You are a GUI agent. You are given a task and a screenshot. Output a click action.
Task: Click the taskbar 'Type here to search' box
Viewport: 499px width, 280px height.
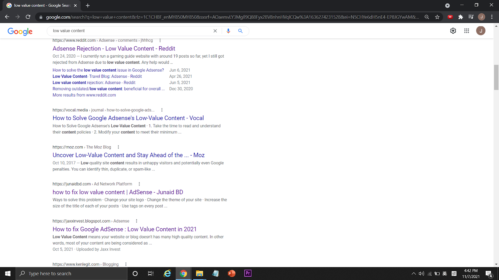[71, 273]
